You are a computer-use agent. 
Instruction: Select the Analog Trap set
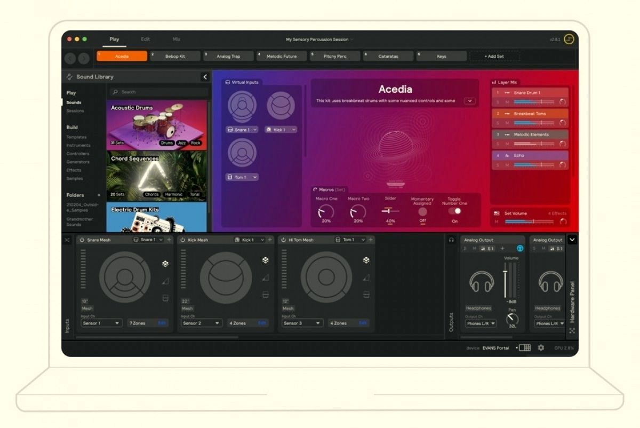[x=228, y=56]
